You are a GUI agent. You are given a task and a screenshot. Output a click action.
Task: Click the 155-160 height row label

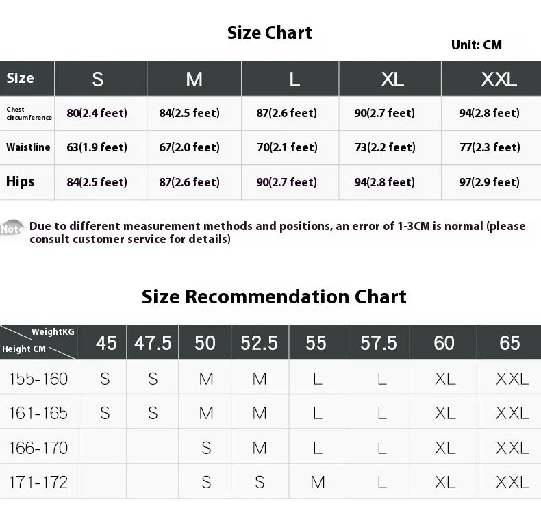tap(38, 379)
